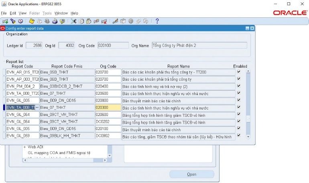Open the Tools menu

(x=47, y=13)
